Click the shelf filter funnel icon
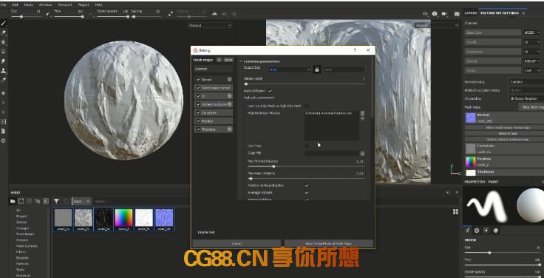544x278 pixels. (56, 201)
